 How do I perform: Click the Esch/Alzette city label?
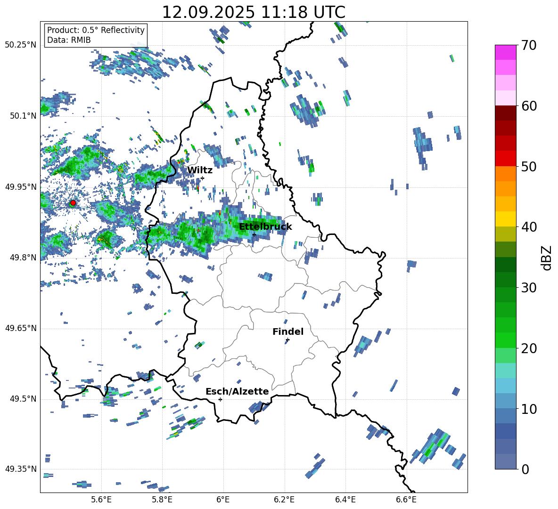pos(237,391)
